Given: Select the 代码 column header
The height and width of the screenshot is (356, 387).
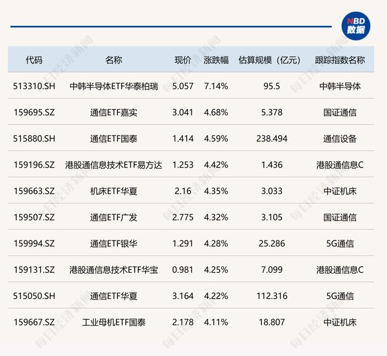Looking at the screenshot, I should [x=34, y=60].
